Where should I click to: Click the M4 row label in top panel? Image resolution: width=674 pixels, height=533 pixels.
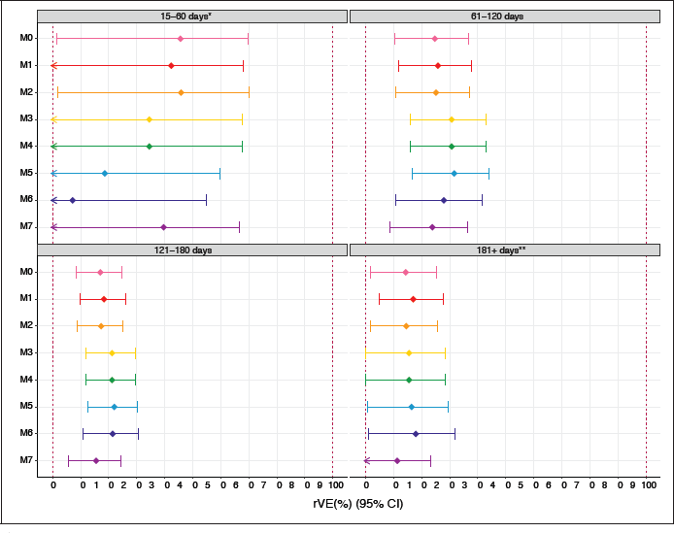point(26,147)
